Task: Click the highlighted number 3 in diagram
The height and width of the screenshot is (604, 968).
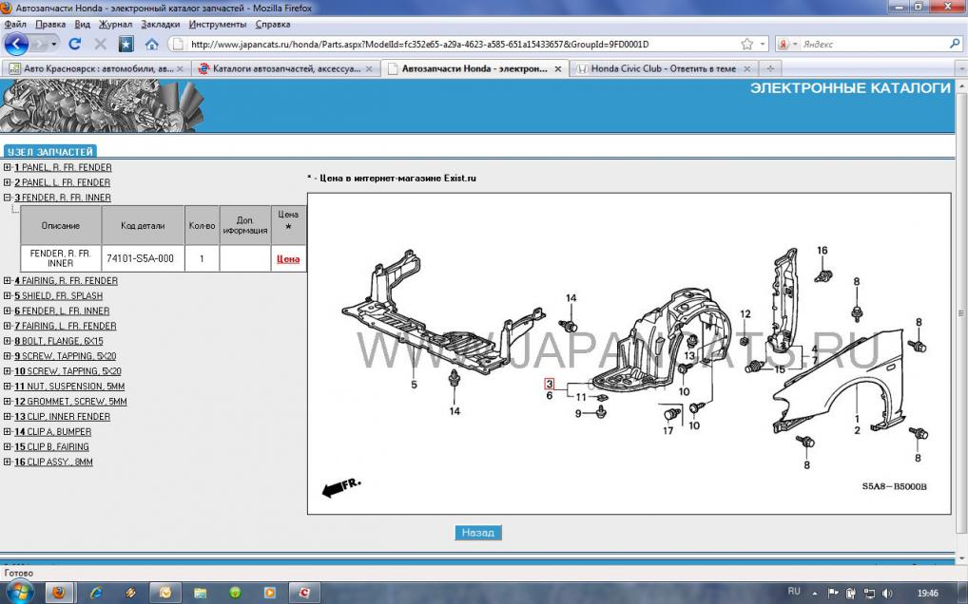Action: click(549, 384)
